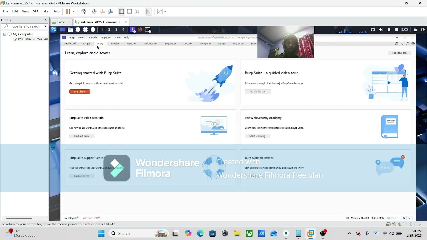Expand the stretch guest dropdown arrow
Image resolution: width=427 pixels, height=240 pixels.
coord(165,11)
